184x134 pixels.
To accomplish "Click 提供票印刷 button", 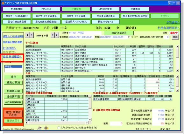I will 13,97.
